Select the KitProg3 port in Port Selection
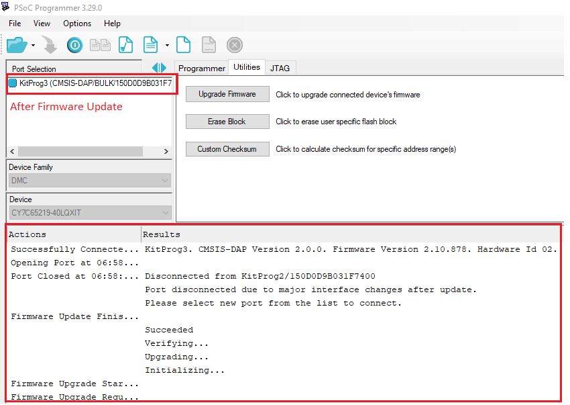Image resolution: width=570 pixels, height=405 pixels. tap(90, 83)
